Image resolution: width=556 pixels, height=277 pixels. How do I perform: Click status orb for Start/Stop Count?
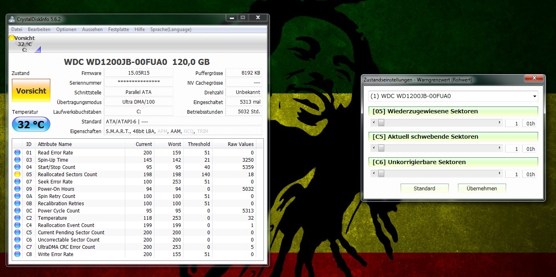tap(17, 167)
